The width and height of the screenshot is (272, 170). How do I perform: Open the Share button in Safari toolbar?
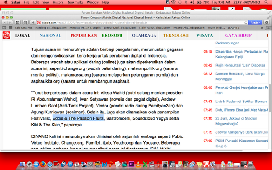(x=18, y=23)
